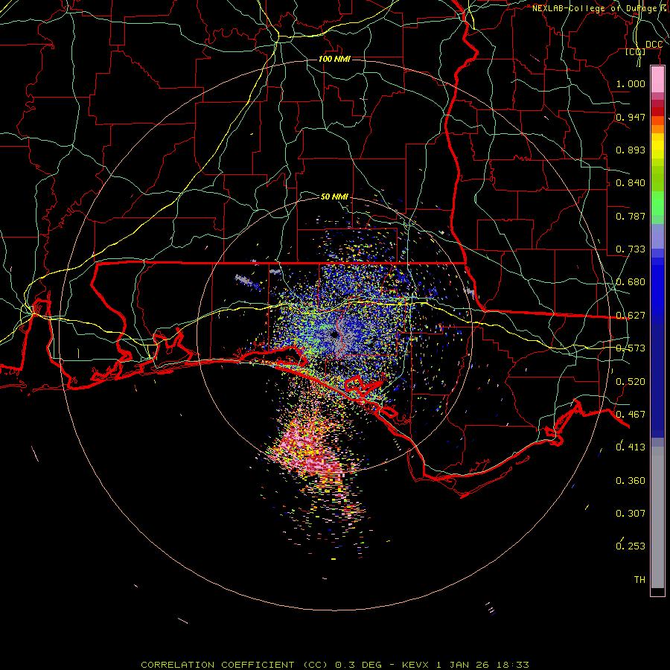Pick the lavender segment of the color bar
Image resolution: width=670 pixels, height=670 pixels.
pyautogui.click(x=657, y=236)
